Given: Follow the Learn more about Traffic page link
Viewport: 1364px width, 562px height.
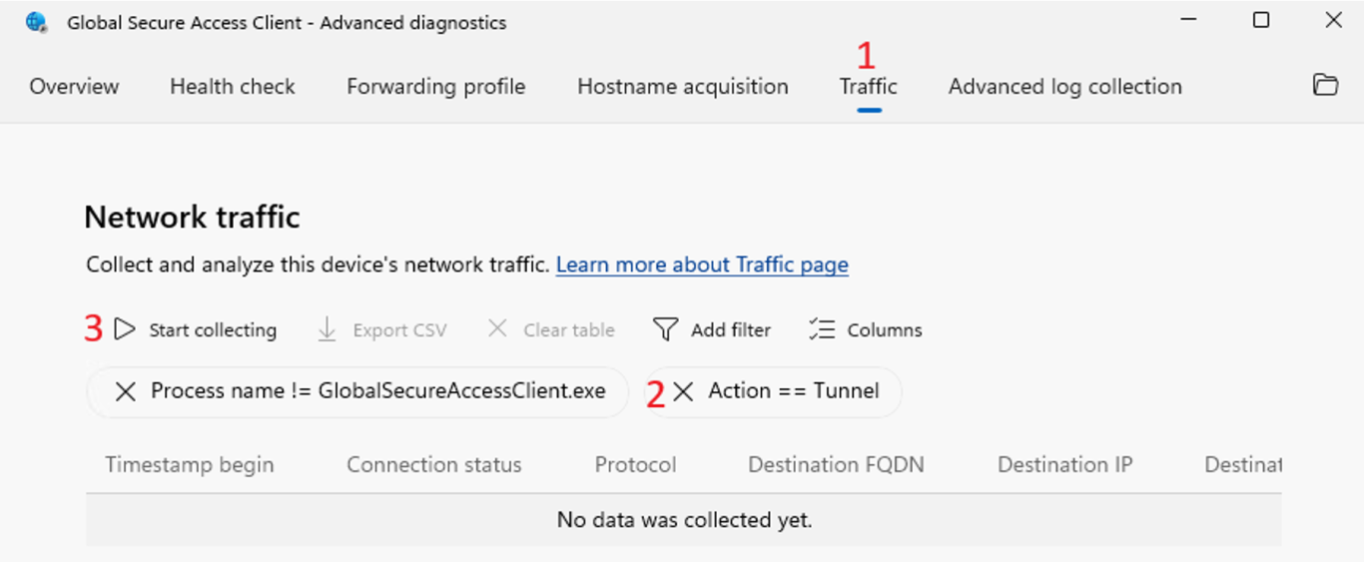Looking at the screenshot, I should [x=702, y=265].
